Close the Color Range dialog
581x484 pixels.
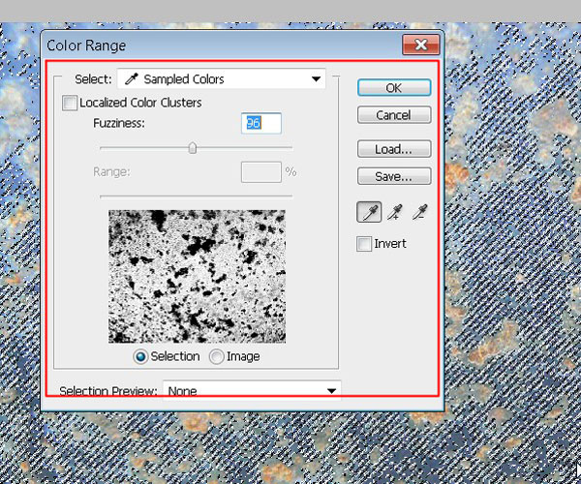point(421,45)
